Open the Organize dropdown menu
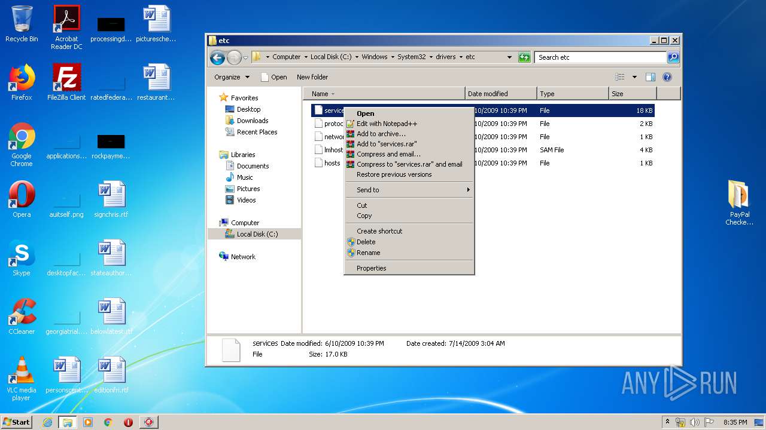Screen dimensions: 766x430 (232, 77)
